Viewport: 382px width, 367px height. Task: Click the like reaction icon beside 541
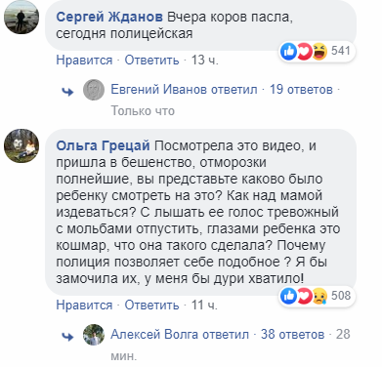point(288,52)
